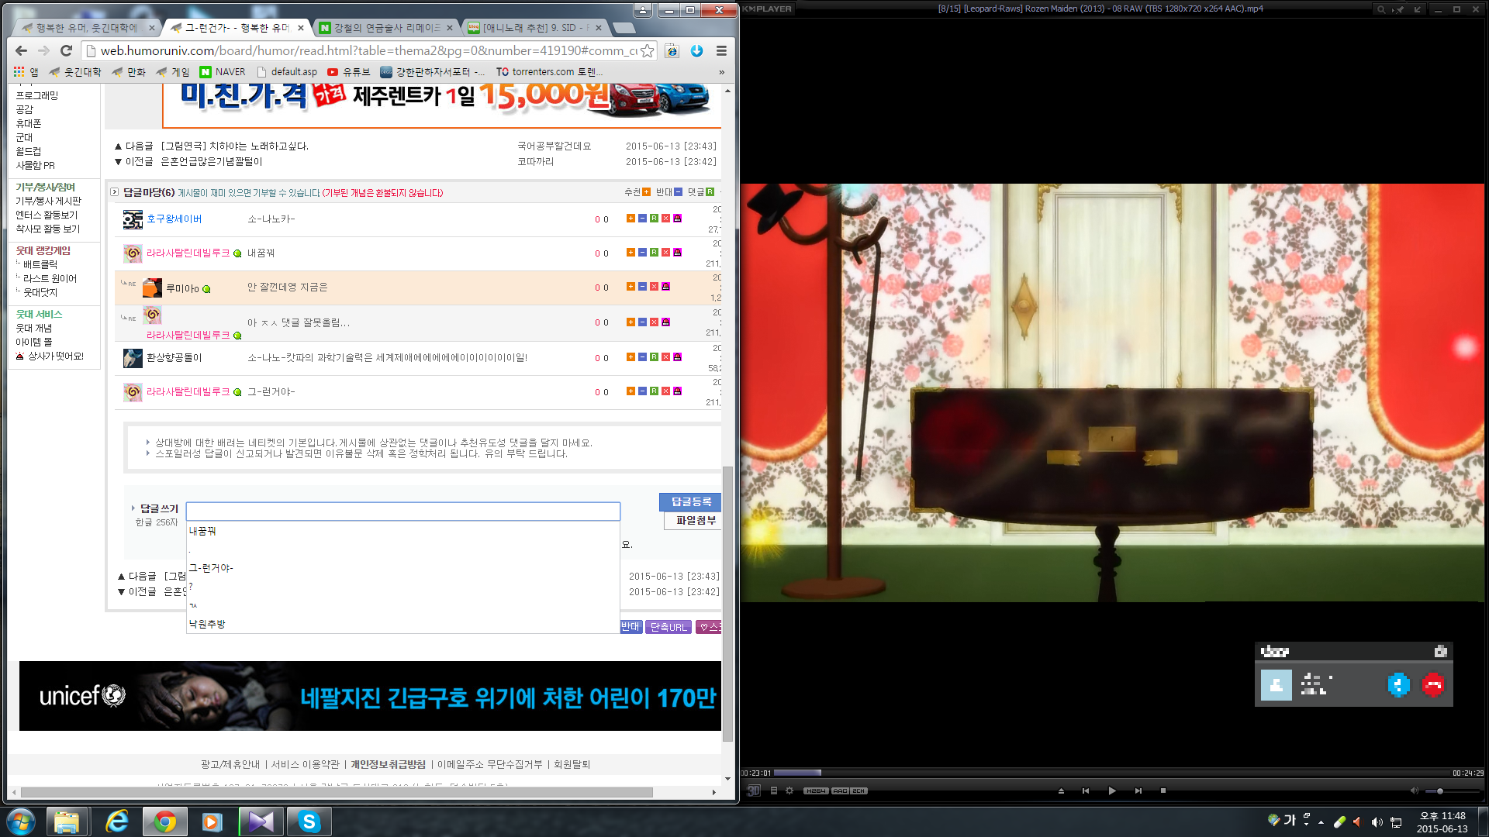Stop playback in KMPlayer
The image size is (1489, 837).
[1163, 790]
